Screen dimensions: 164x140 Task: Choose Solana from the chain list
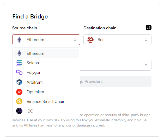point(33,63)
